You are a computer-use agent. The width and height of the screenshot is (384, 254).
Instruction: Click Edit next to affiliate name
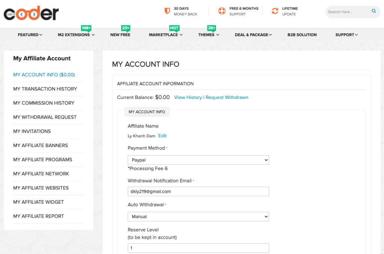162,136
